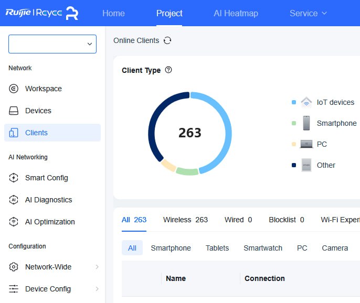360x303 pixels.
Task: Click the Online Clients heading
Action: tap(136, 40)
